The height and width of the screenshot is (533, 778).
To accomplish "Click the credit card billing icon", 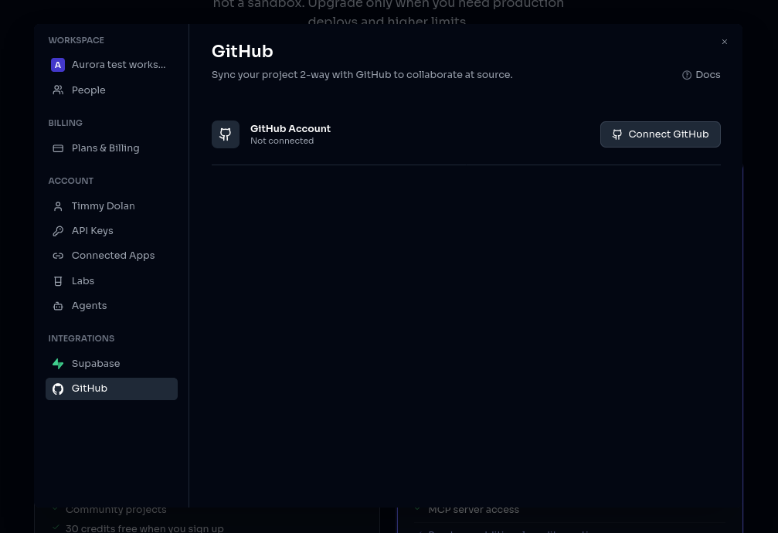I will [58, 148].
